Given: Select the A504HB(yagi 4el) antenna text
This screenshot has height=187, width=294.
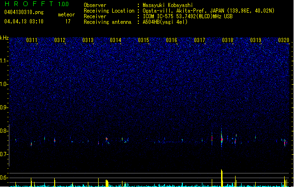Looking at the screenshot, I should (165, 22).
